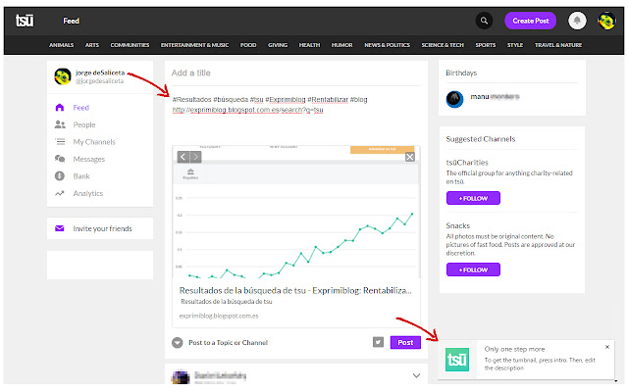
Task: Open News & Politics category
Action: (x=387, y=45)
